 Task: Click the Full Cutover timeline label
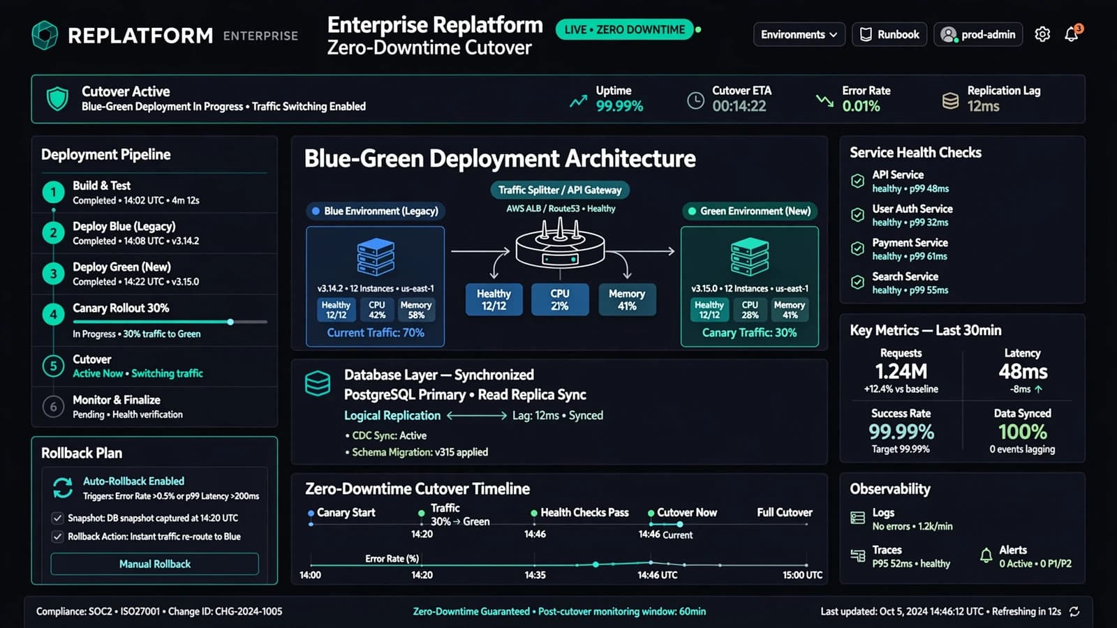(785, 512)
